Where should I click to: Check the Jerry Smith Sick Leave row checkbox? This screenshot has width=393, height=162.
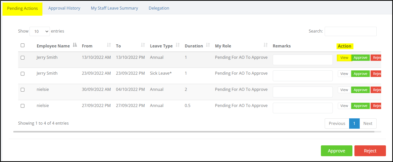pyautogui.click(x=23, y=74)
